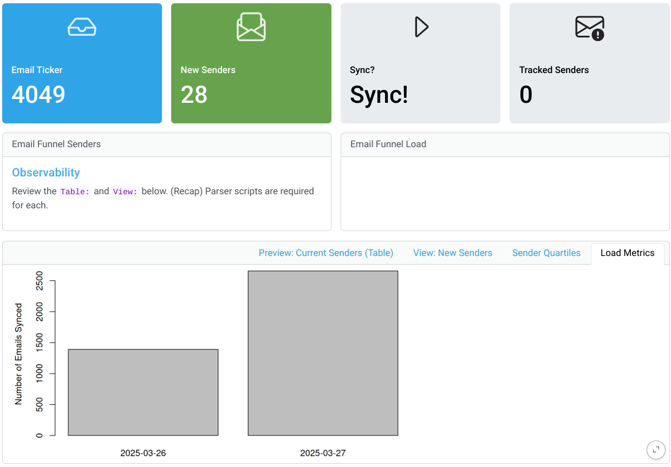671x467 pixels.
Task: Click the bar for 2025-03-26
Action: coord(143,392)
